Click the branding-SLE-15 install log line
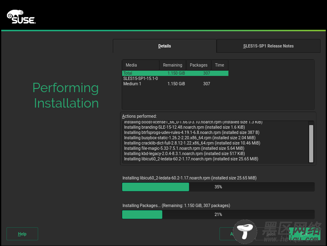Image resolution: width=327 pixels, height=246 pixels. pos(184,127)
